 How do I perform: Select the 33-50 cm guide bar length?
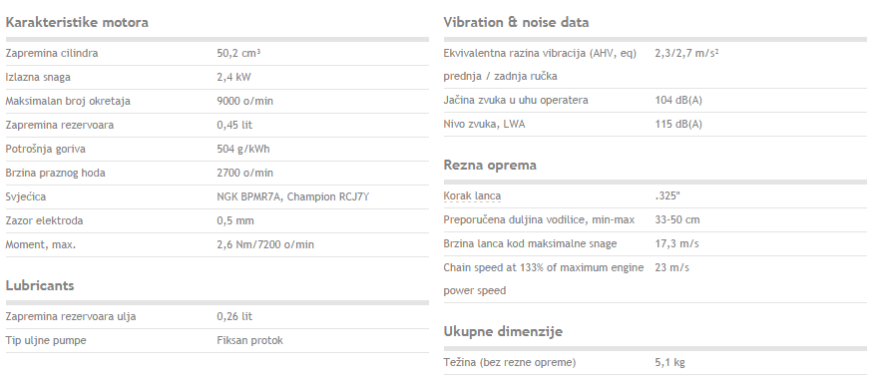pyautogui.click(x=677, y=219)
